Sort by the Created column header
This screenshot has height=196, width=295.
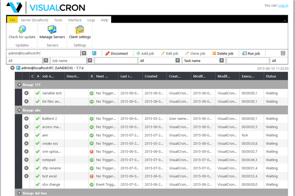[154, 76]
